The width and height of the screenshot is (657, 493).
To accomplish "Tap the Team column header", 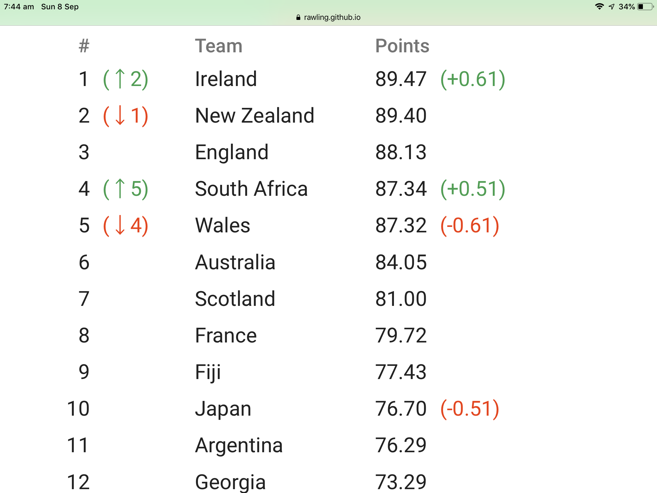I will tap(218, 46).
